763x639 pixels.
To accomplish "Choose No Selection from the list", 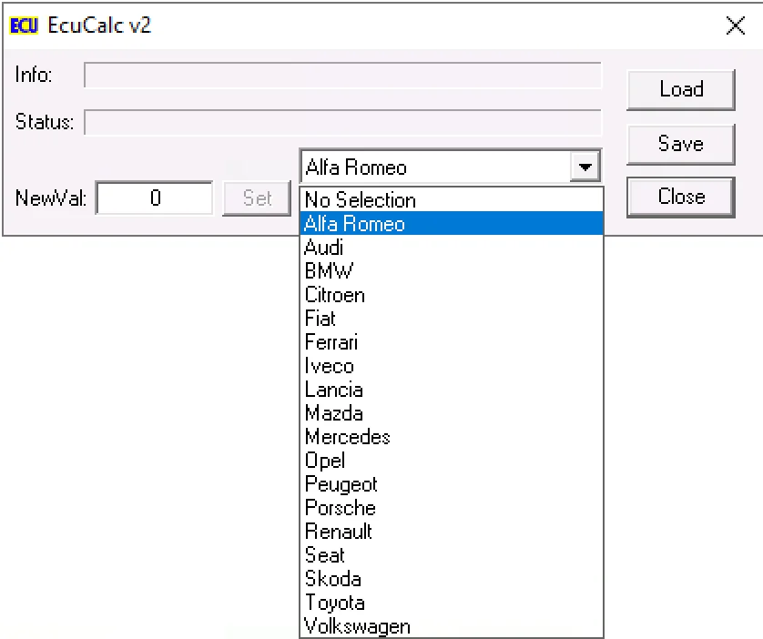I will click(360, 200).
